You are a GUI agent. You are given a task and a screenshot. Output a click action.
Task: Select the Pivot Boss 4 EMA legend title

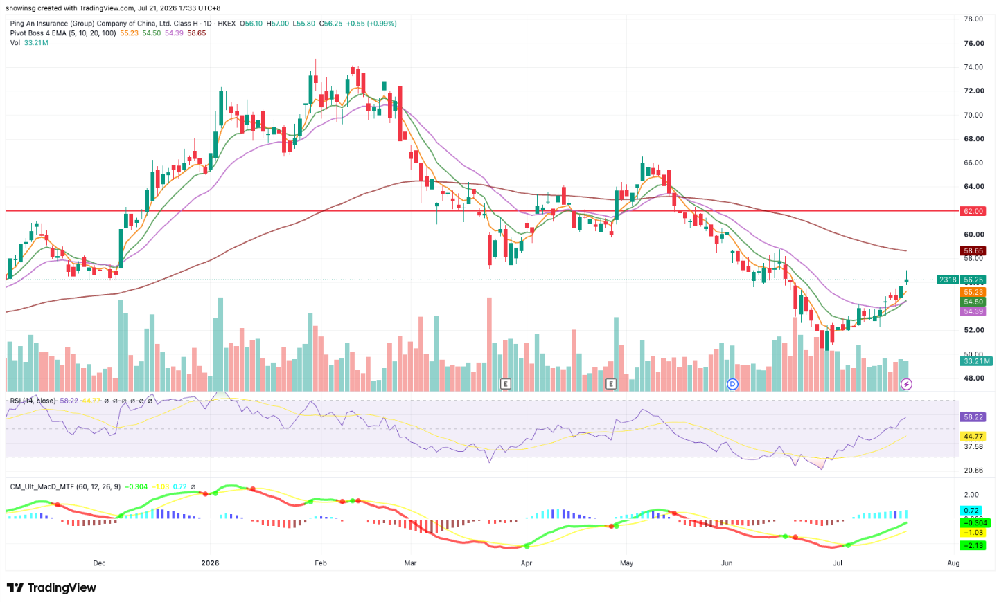click(63, 33)
